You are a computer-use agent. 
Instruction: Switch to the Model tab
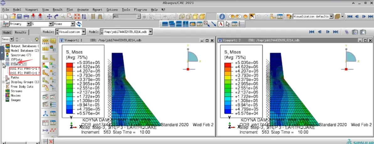[x=7, y=32]
